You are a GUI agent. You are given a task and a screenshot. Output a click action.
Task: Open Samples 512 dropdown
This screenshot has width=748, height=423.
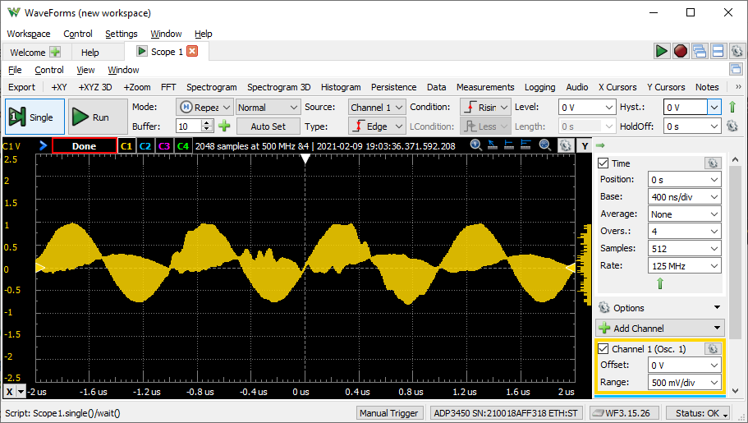point(685,248)
